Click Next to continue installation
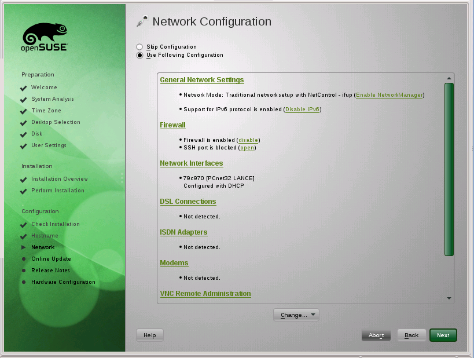Image resolution: width=474 pixels, height=358 pixels. point(443,335)
